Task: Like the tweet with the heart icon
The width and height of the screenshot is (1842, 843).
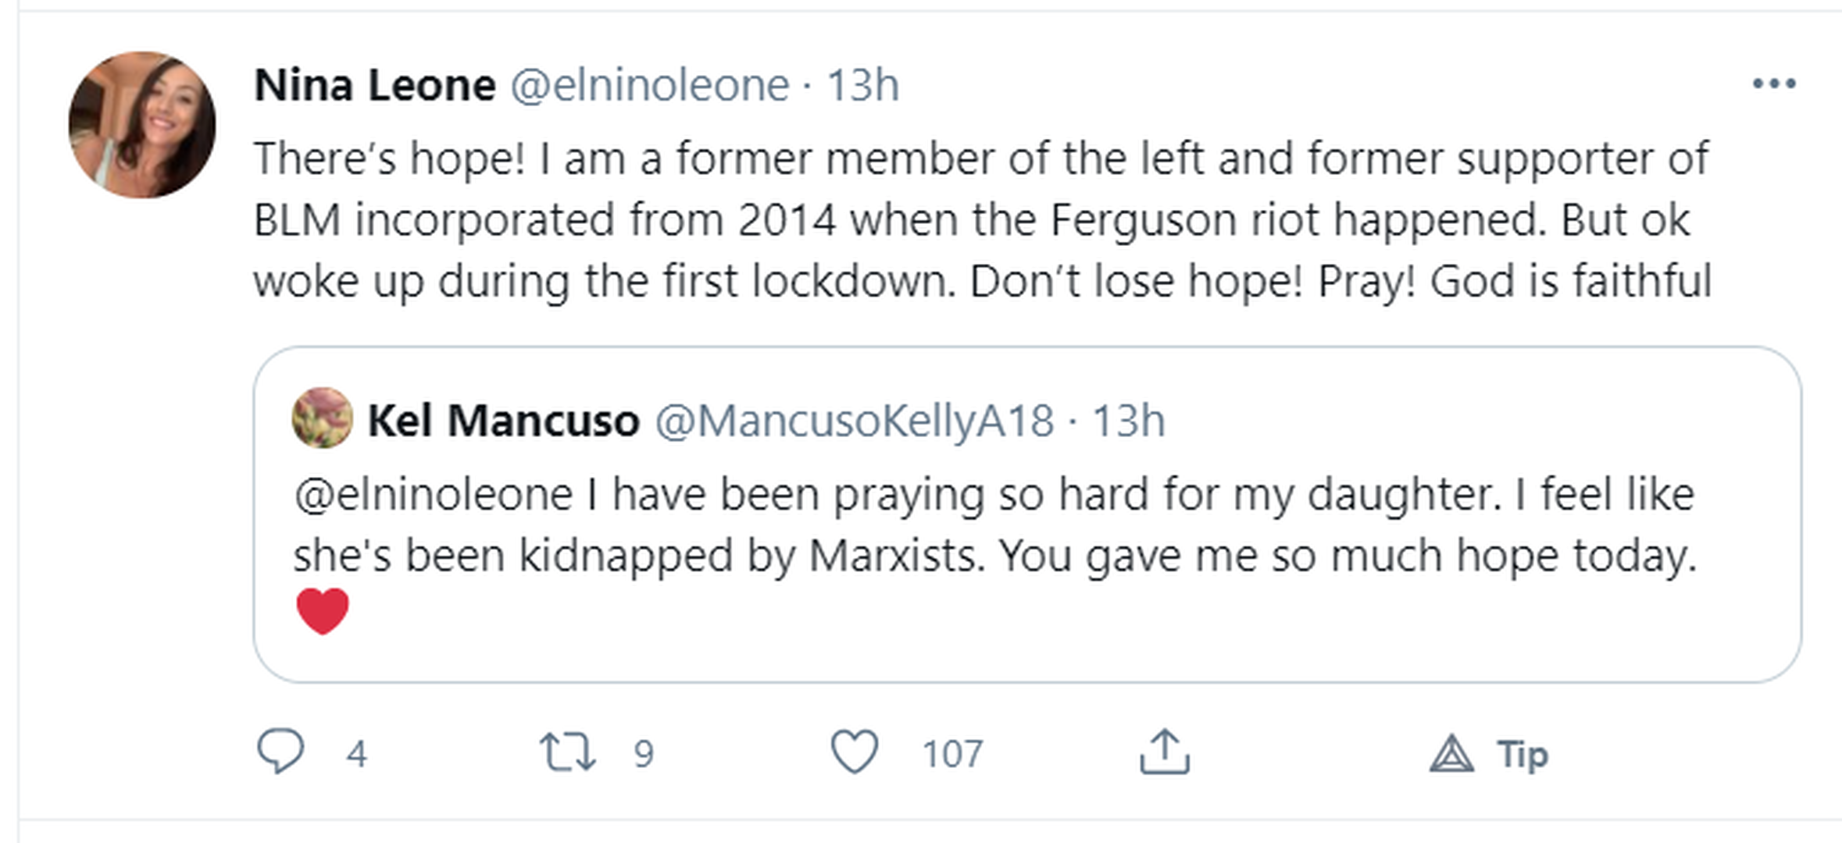Action: [854, 752]
